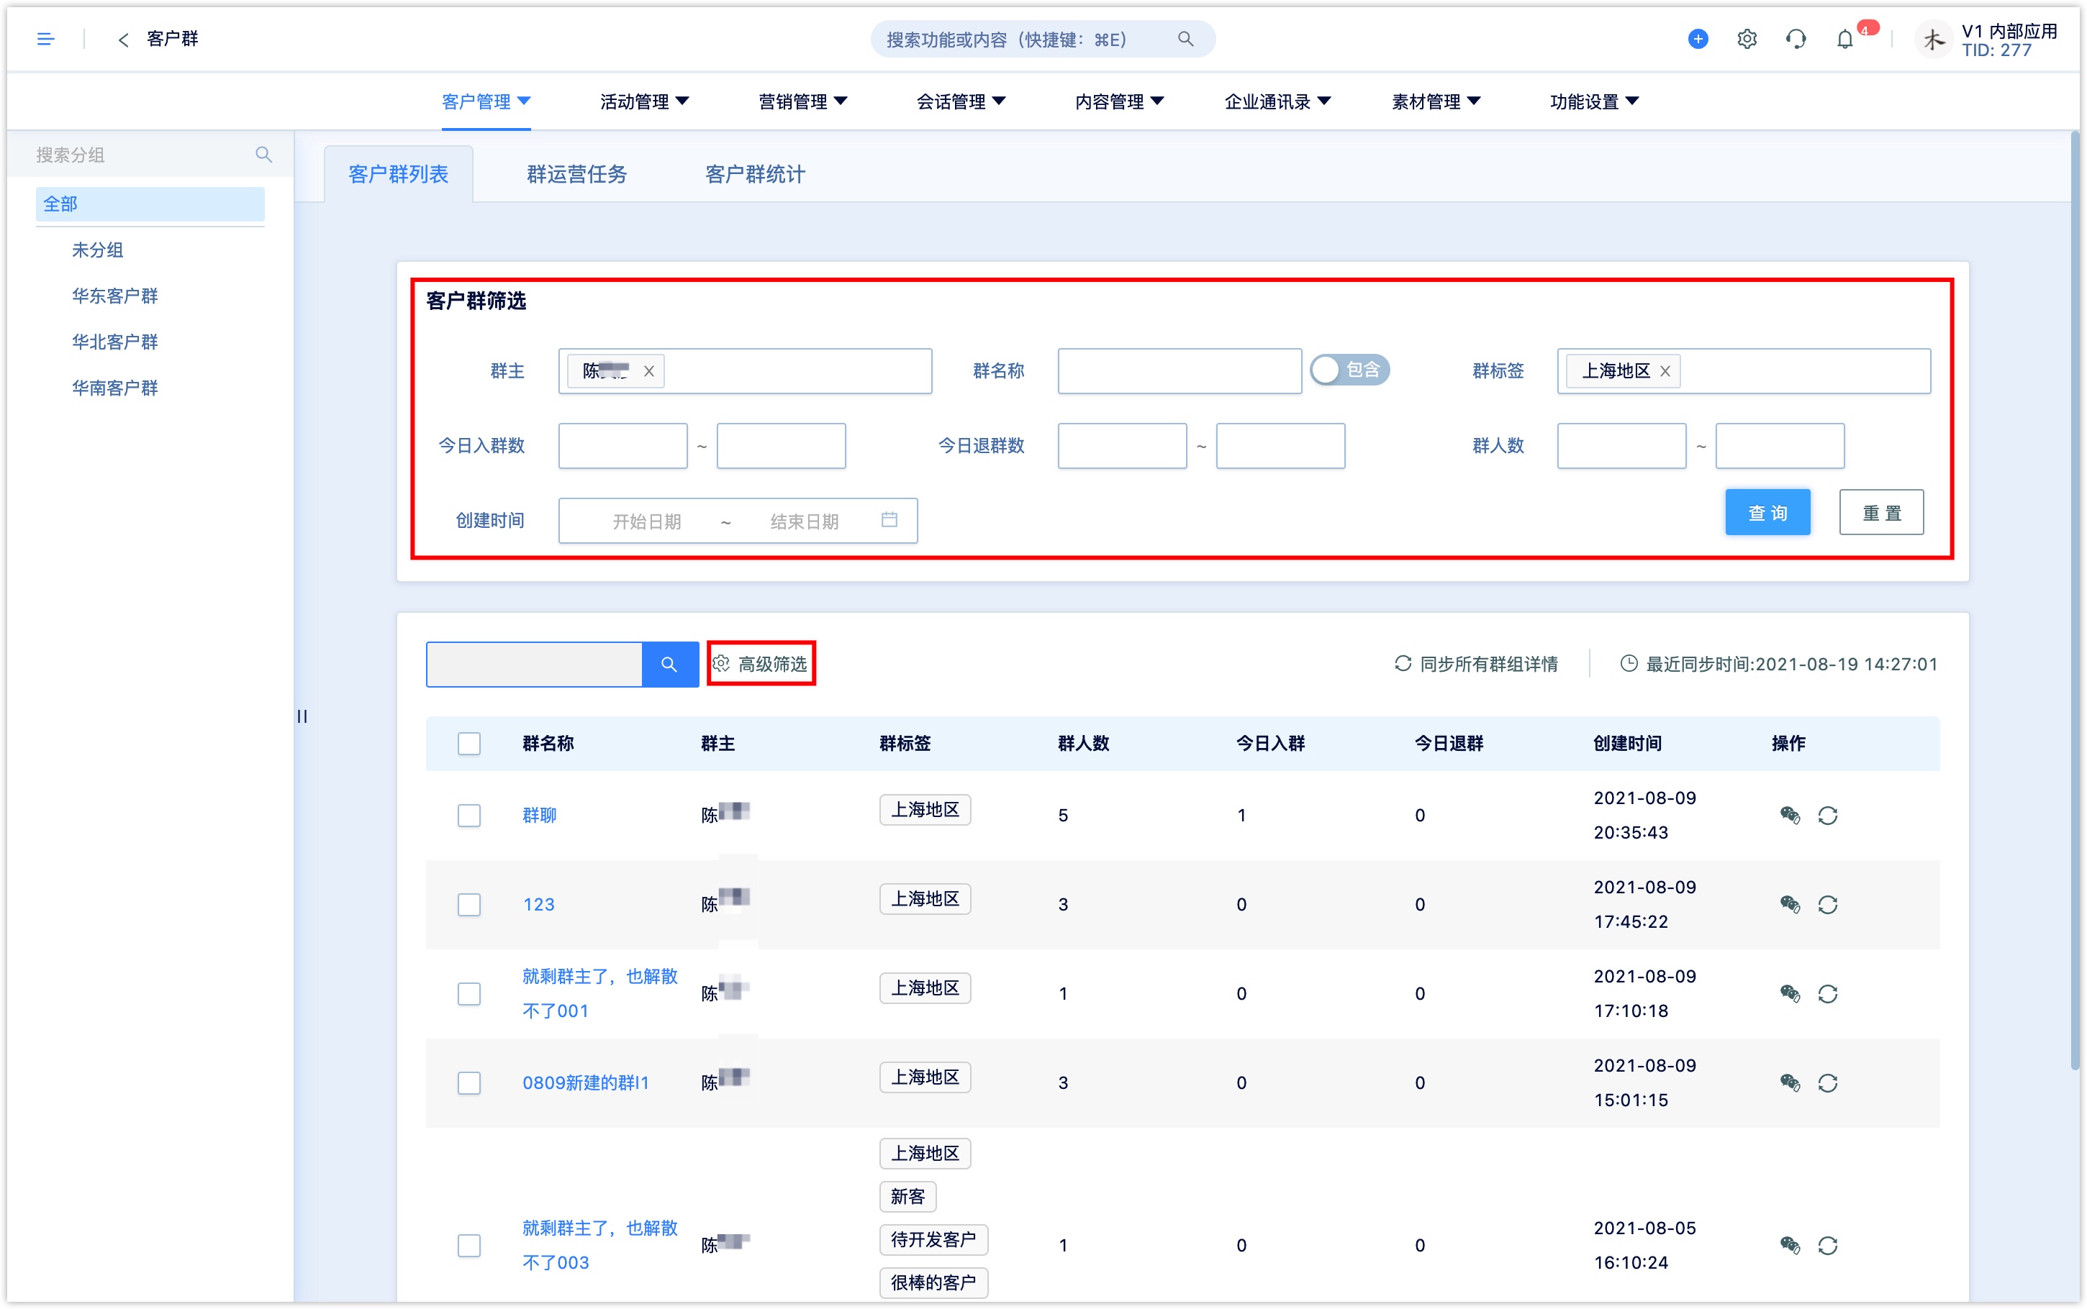The height and width of the screenshot is (1309, 2087).
Task: Open the notification bell icon
Action: (x=1844, y=39)
